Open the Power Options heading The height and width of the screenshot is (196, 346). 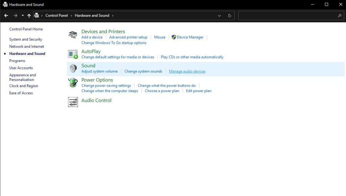[x=97, y=80]
